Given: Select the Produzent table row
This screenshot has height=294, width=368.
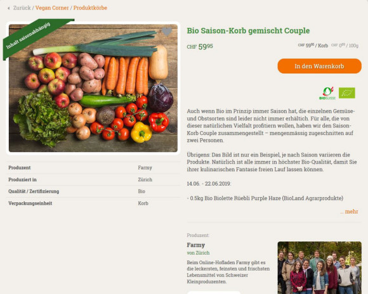Looking at the screenshot, I should (93, 168).
